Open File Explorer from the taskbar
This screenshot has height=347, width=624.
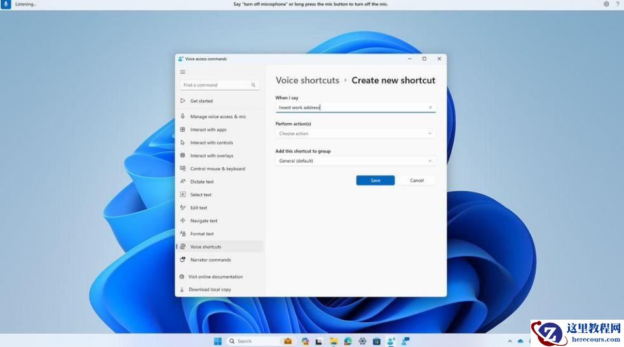(x=334, y=341)
